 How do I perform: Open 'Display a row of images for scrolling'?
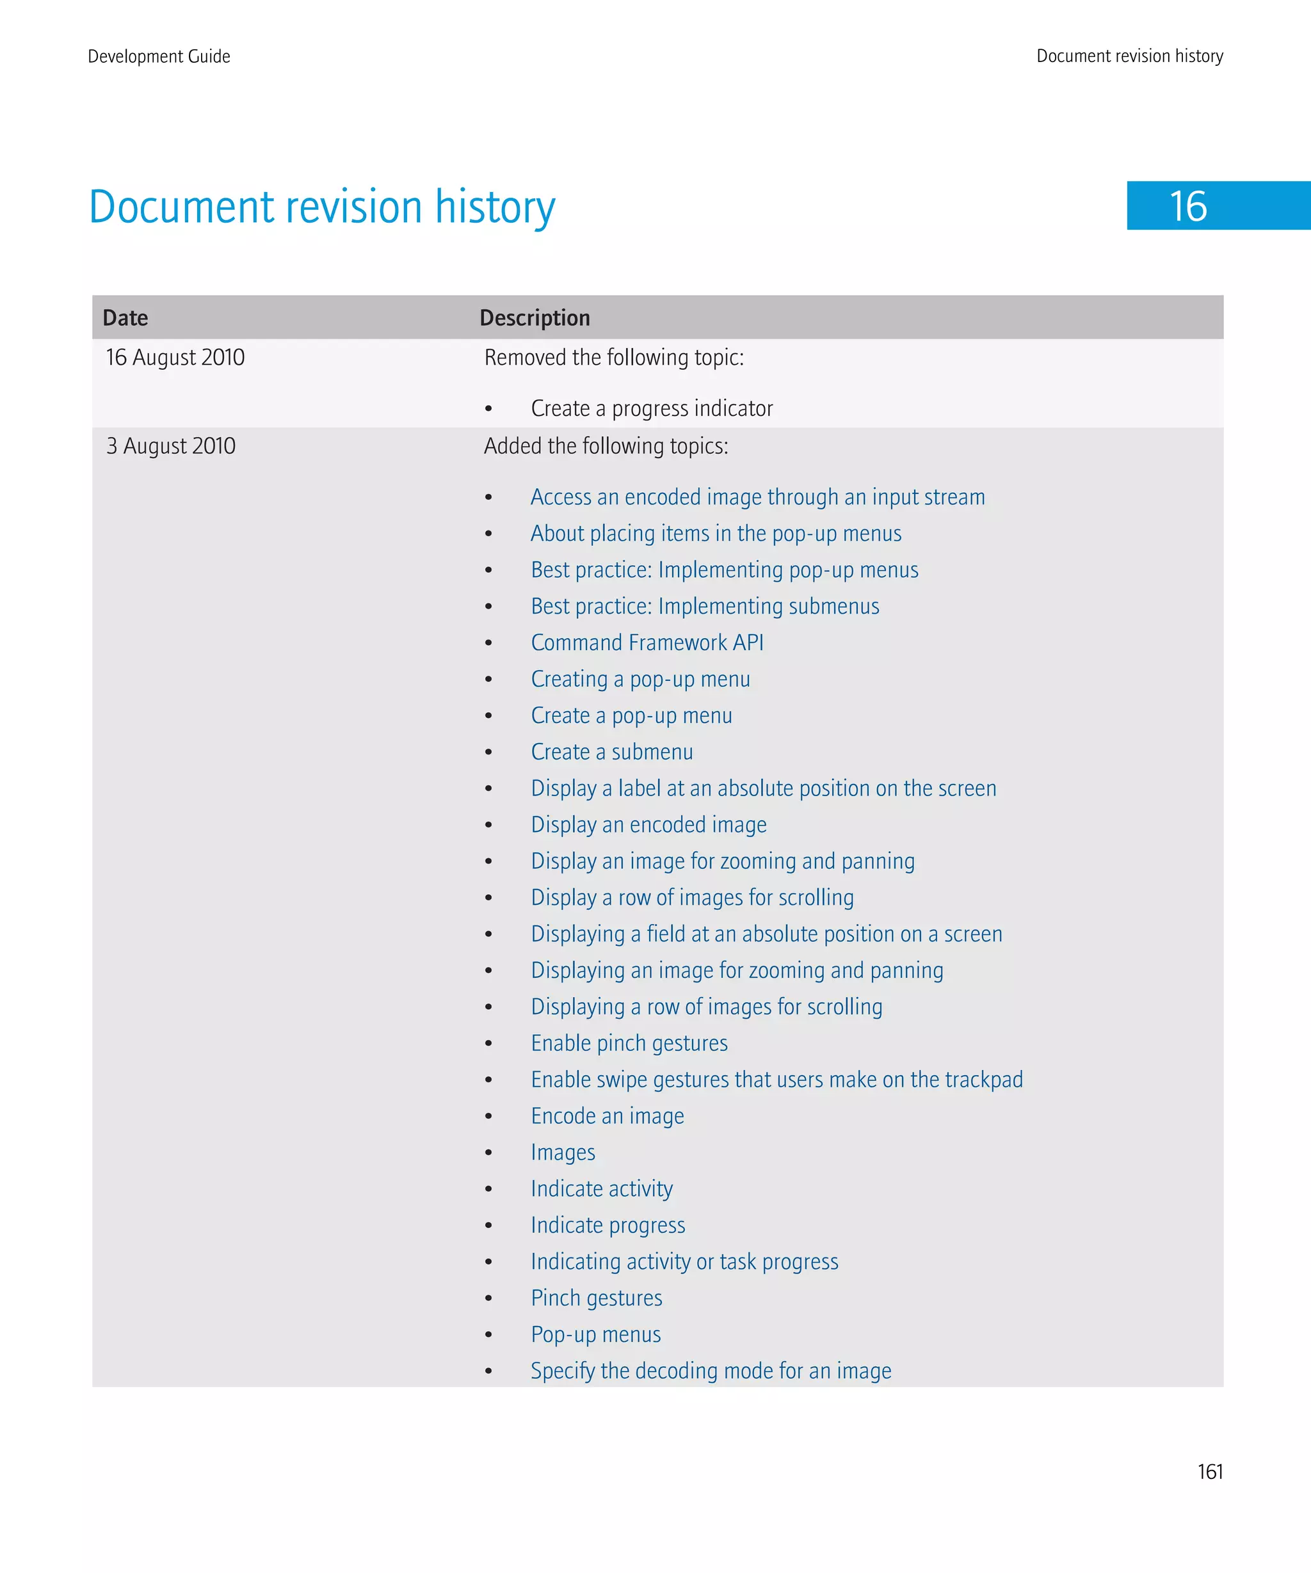pos(692,897)
